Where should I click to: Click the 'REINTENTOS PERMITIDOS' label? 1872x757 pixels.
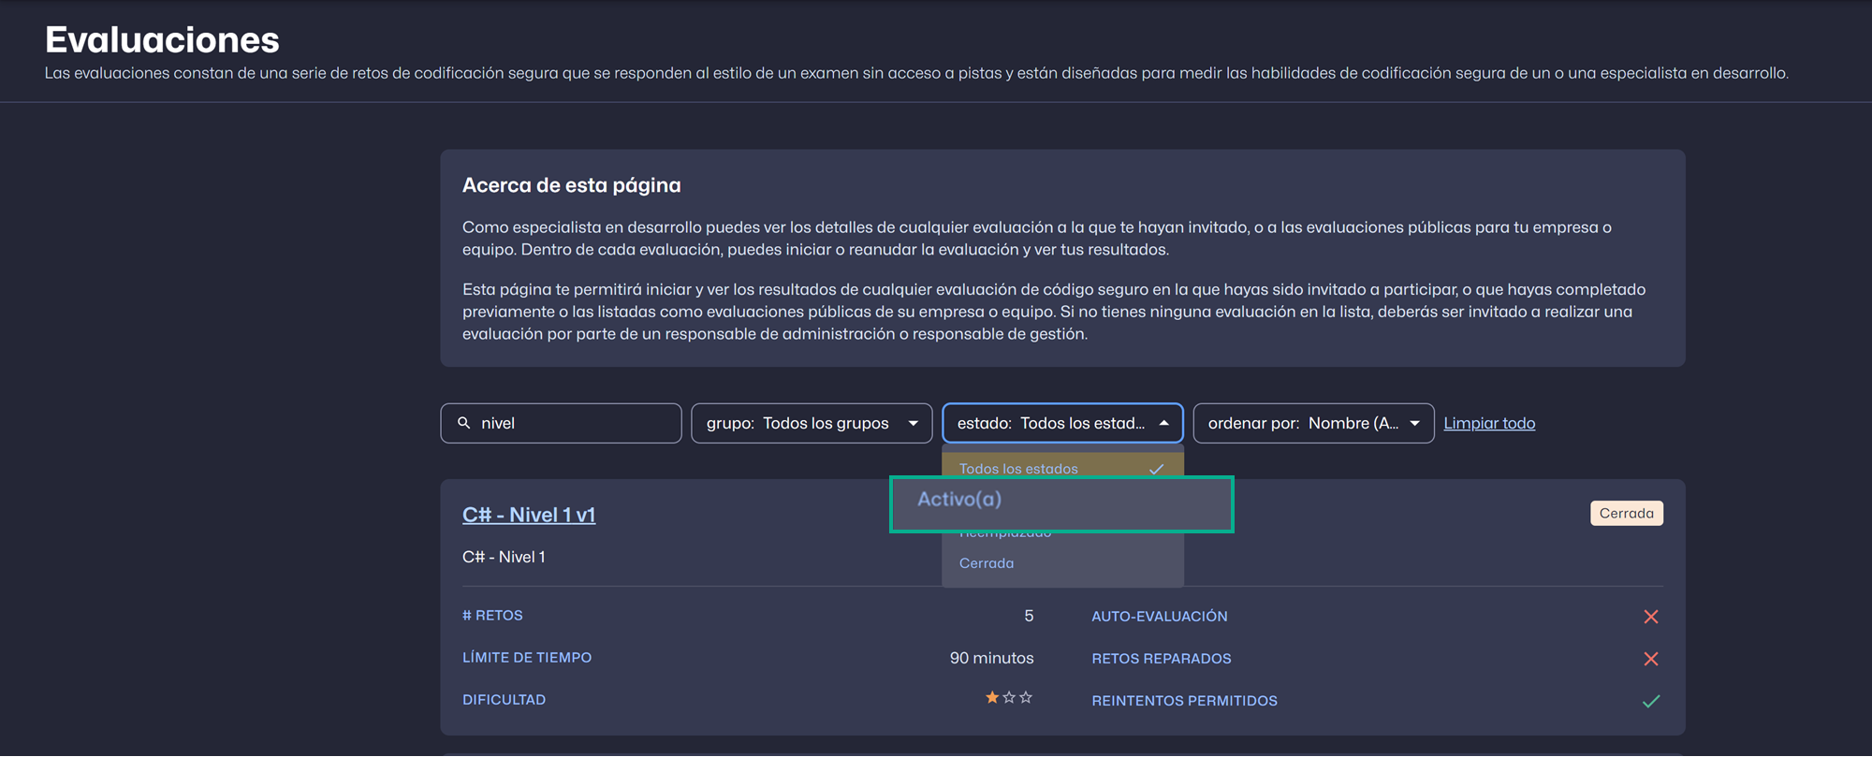pyautogui.click(x=1184, y=701)
